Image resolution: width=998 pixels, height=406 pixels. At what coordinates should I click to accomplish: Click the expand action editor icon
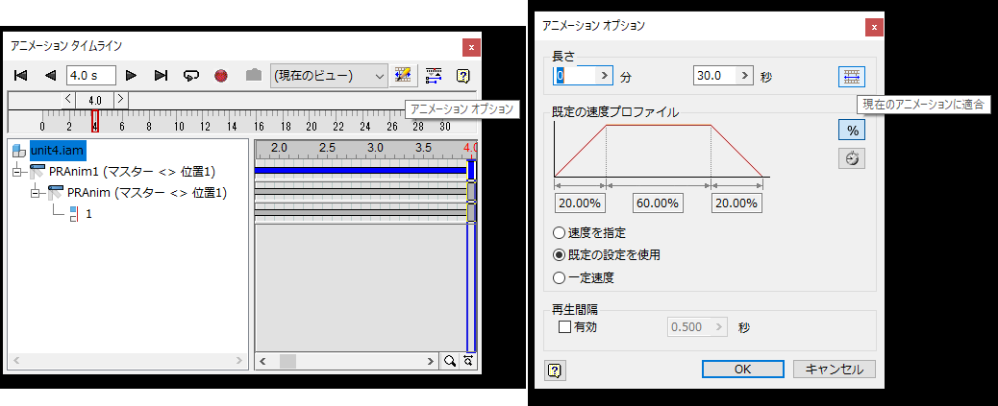[x=434, y=75]
